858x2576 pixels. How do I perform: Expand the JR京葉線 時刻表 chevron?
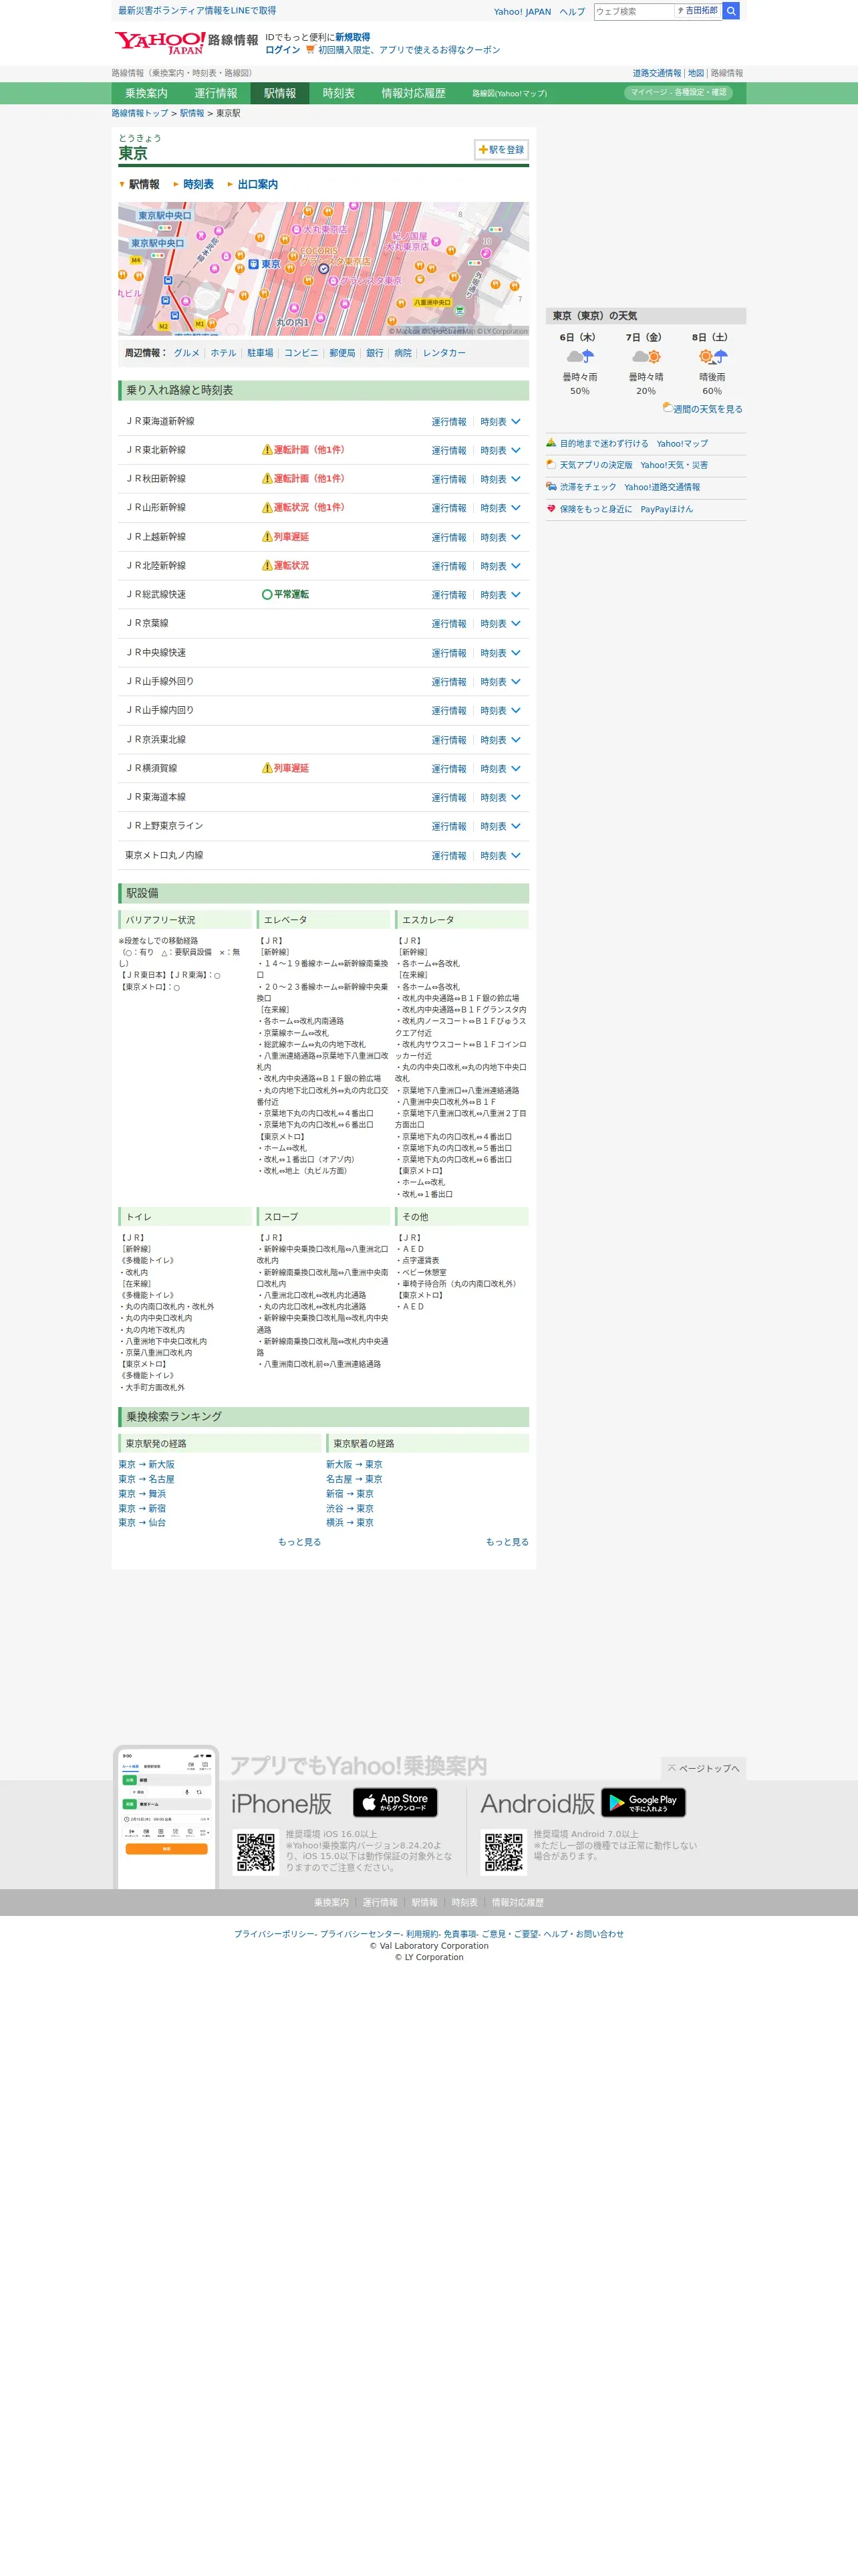[517, 623]
